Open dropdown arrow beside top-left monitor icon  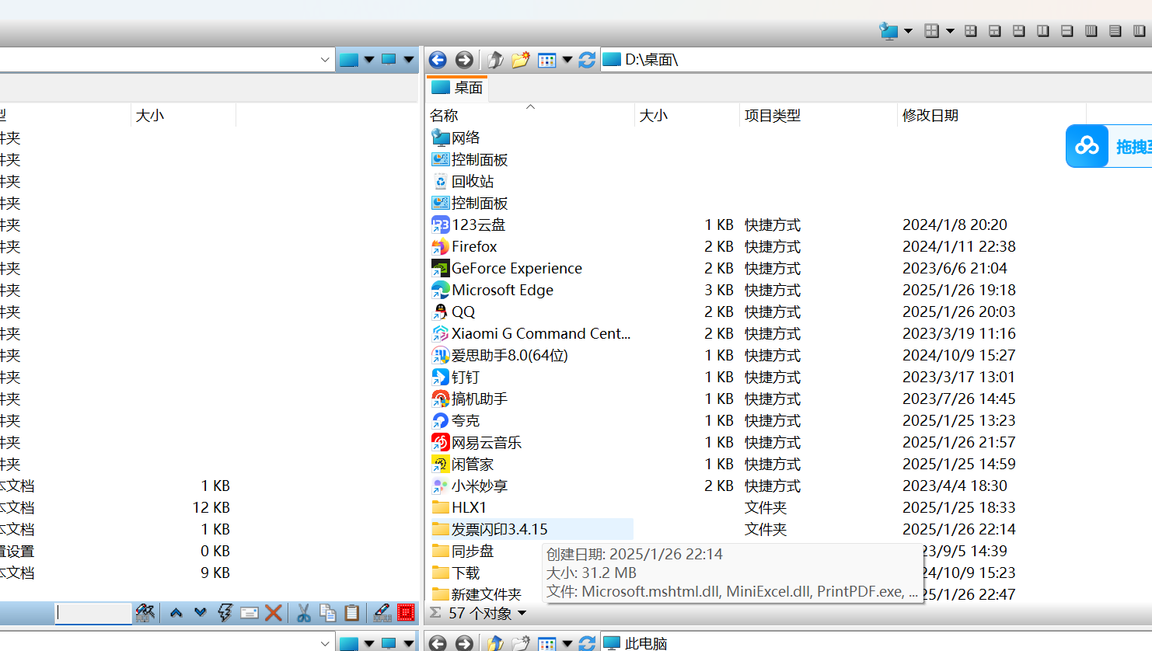tap(409, 60)
